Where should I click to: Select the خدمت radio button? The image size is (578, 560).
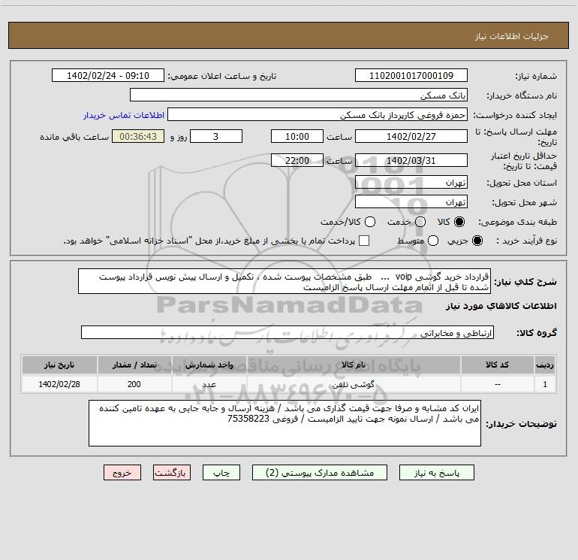coord(420,222)
